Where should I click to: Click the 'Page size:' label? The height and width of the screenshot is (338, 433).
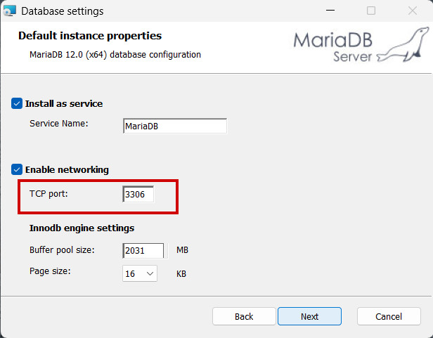pos(51,271)
